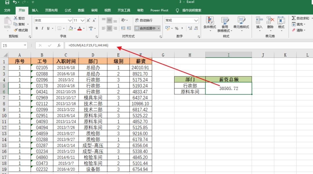Click the decrease indent icon

pyautogui.click(x=123, y=28)
